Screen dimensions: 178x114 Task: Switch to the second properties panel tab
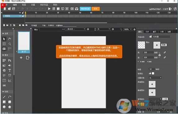point(147,32)
